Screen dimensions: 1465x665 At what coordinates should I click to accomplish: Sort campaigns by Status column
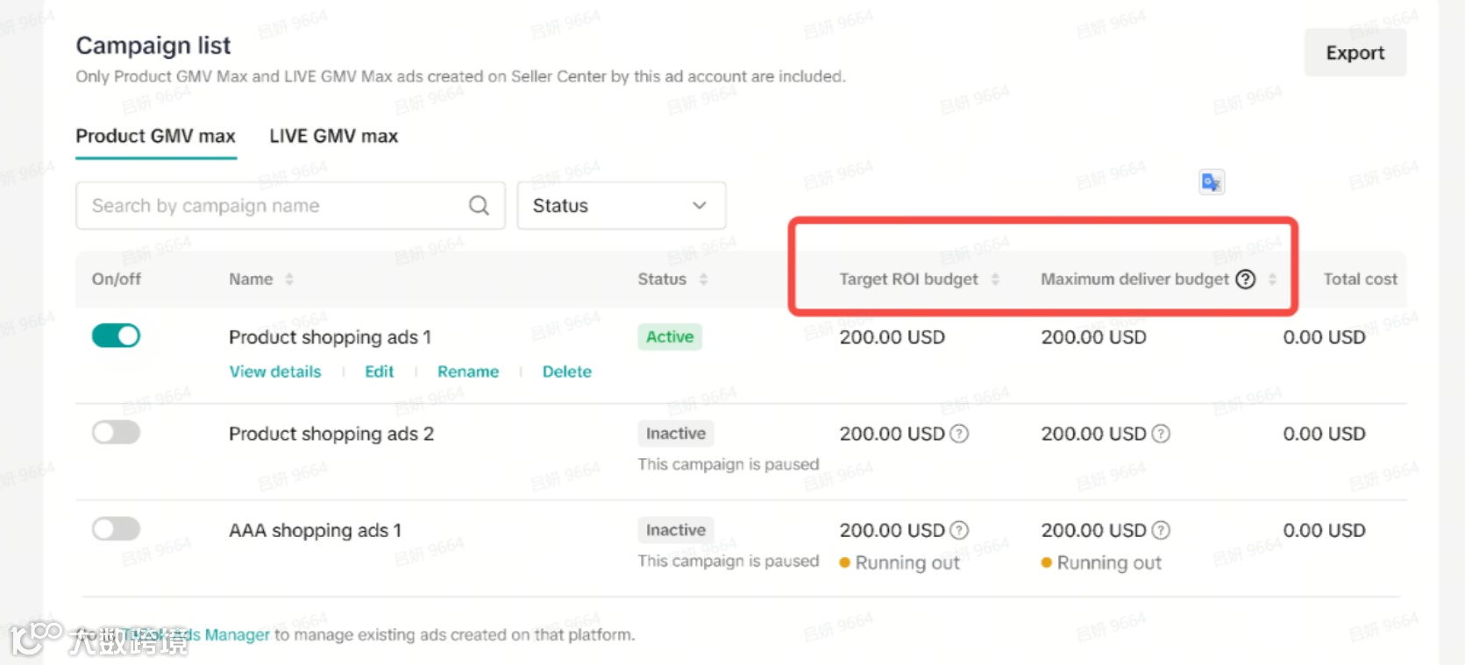click(x=703, y=279)
